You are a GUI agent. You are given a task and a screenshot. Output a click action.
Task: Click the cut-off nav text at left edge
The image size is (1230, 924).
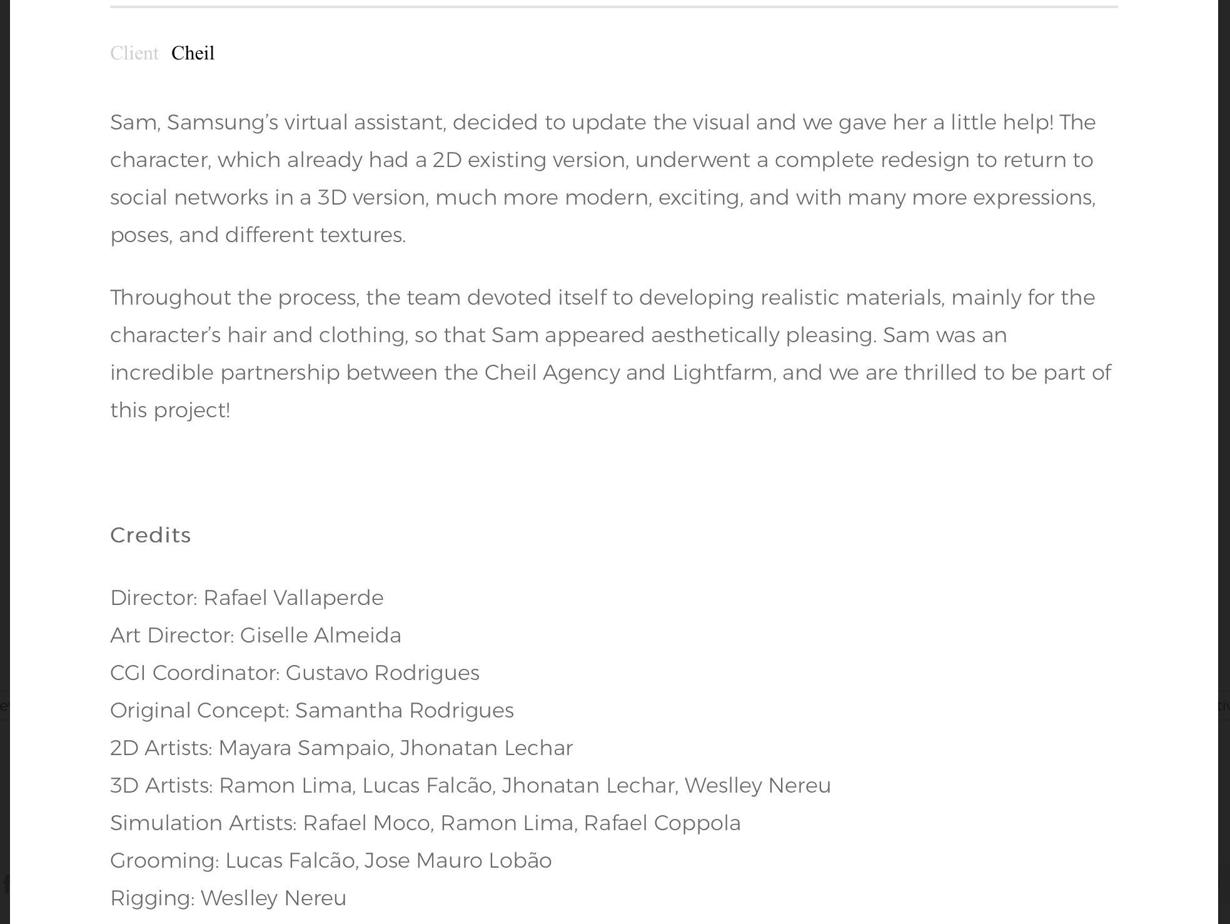click(4, 706)
